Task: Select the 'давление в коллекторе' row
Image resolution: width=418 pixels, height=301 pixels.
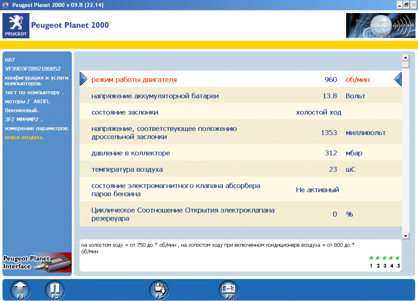Action: [x=240, y=153]
